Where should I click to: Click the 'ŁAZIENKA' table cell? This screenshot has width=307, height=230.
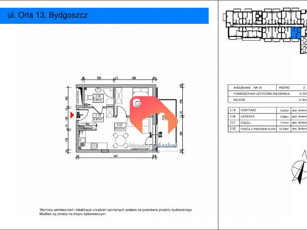pyautogui.click(x=258, y=116)
